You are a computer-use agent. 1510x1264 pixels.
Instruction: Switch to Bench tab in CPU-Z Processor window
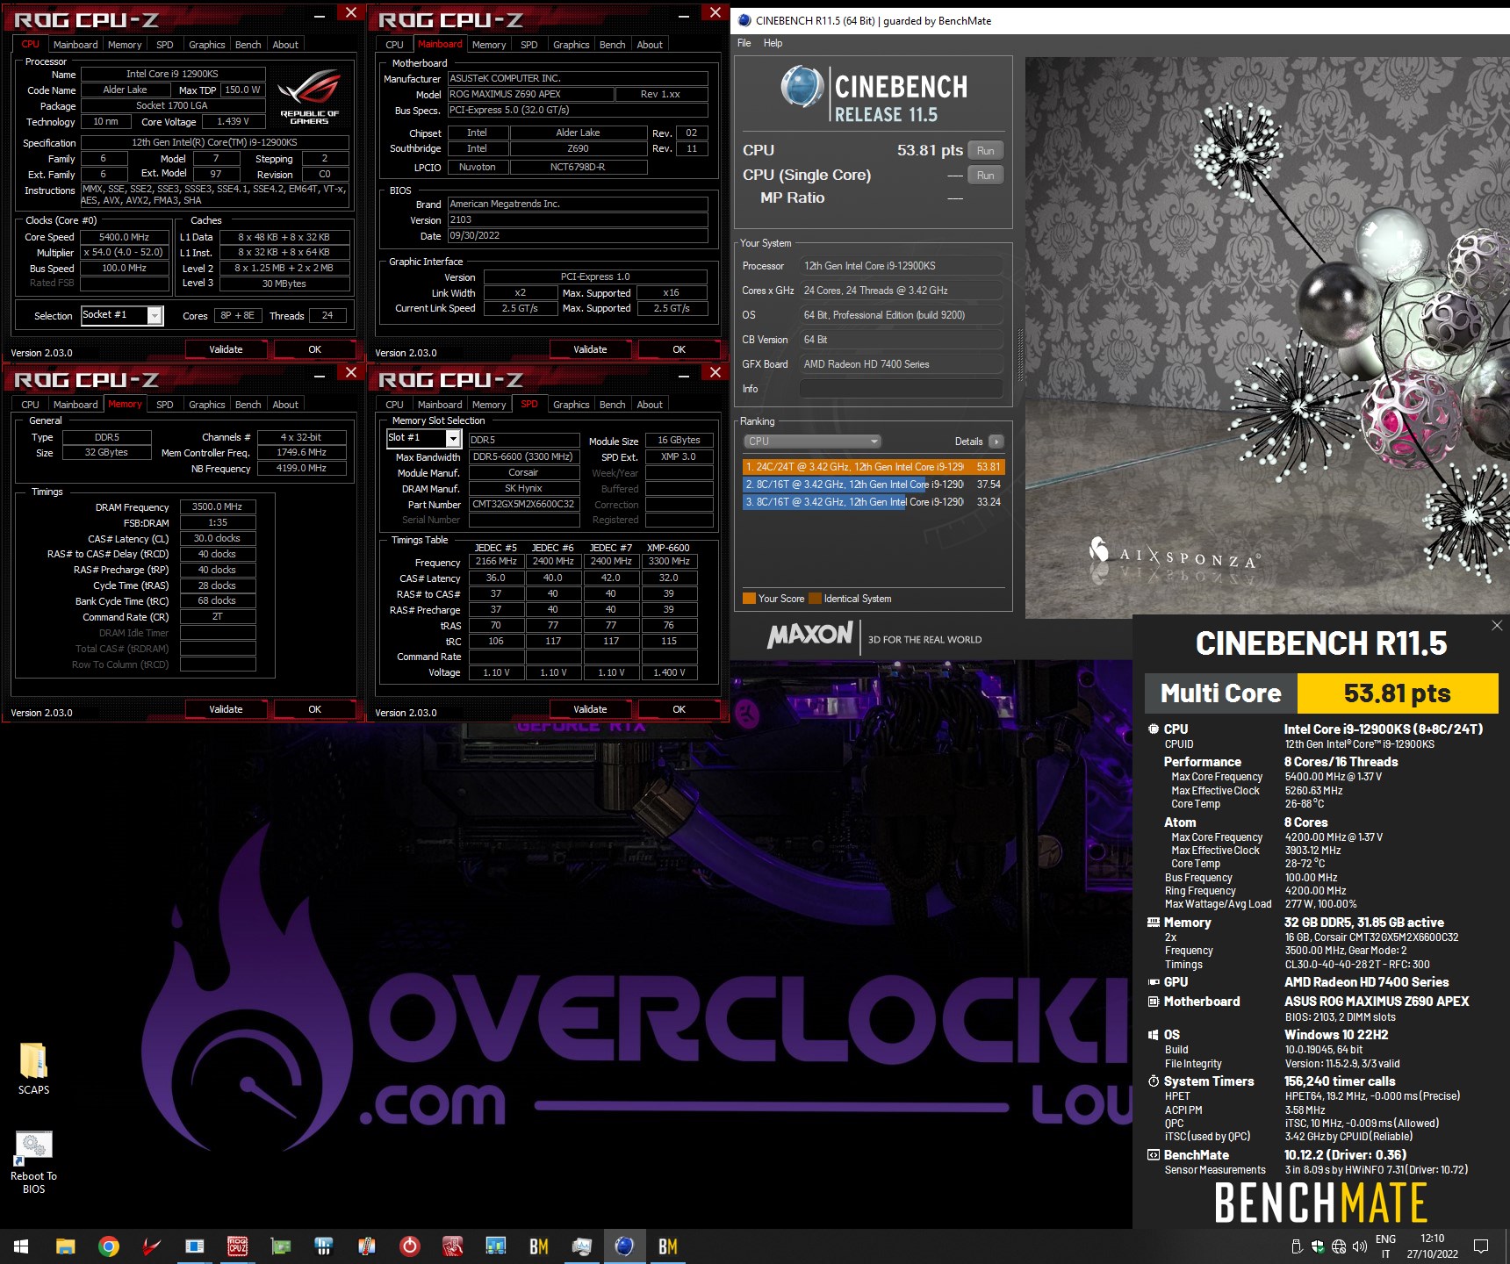[248, 45]
